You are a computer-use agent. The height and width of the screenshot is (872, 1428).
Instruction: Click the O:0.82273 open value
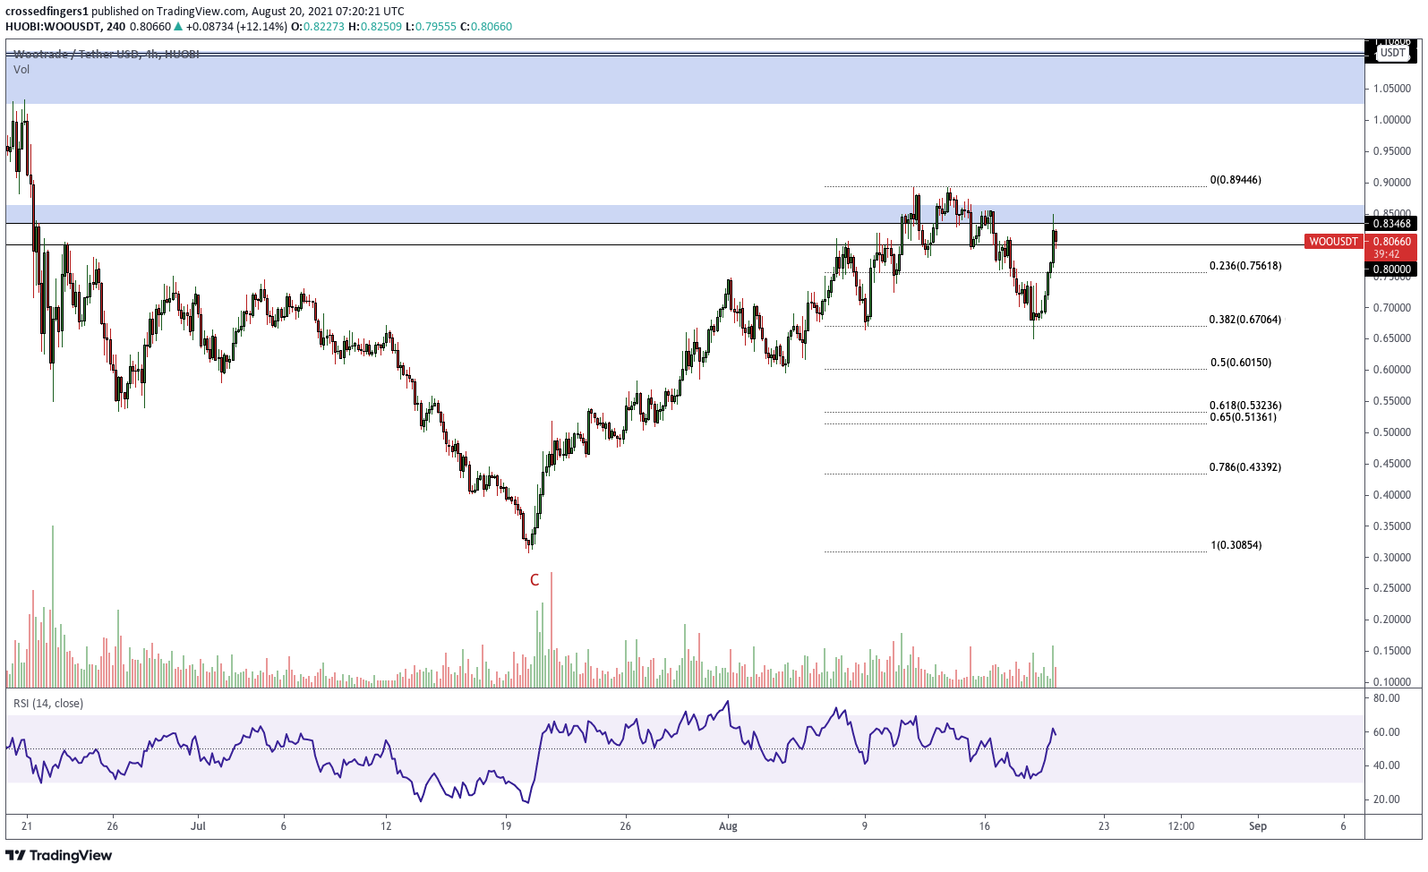(x=318, y=27)
